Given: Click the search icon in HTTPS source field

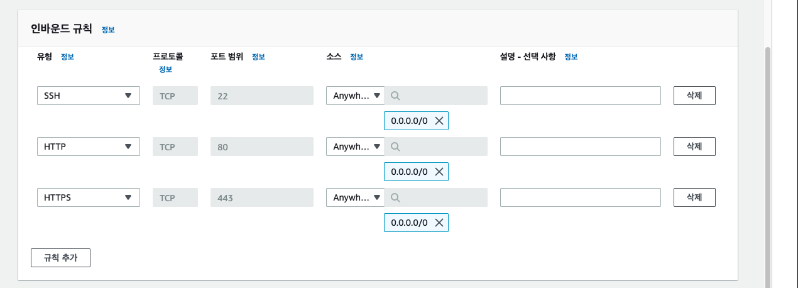Looking at the screenshot, I should click(395, 197).
